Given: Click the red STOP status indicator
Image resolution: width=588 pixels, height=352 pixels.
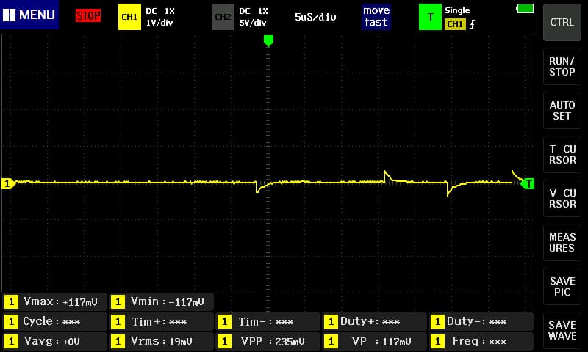Looking at the screenshot, I should (x=88, y=15).
